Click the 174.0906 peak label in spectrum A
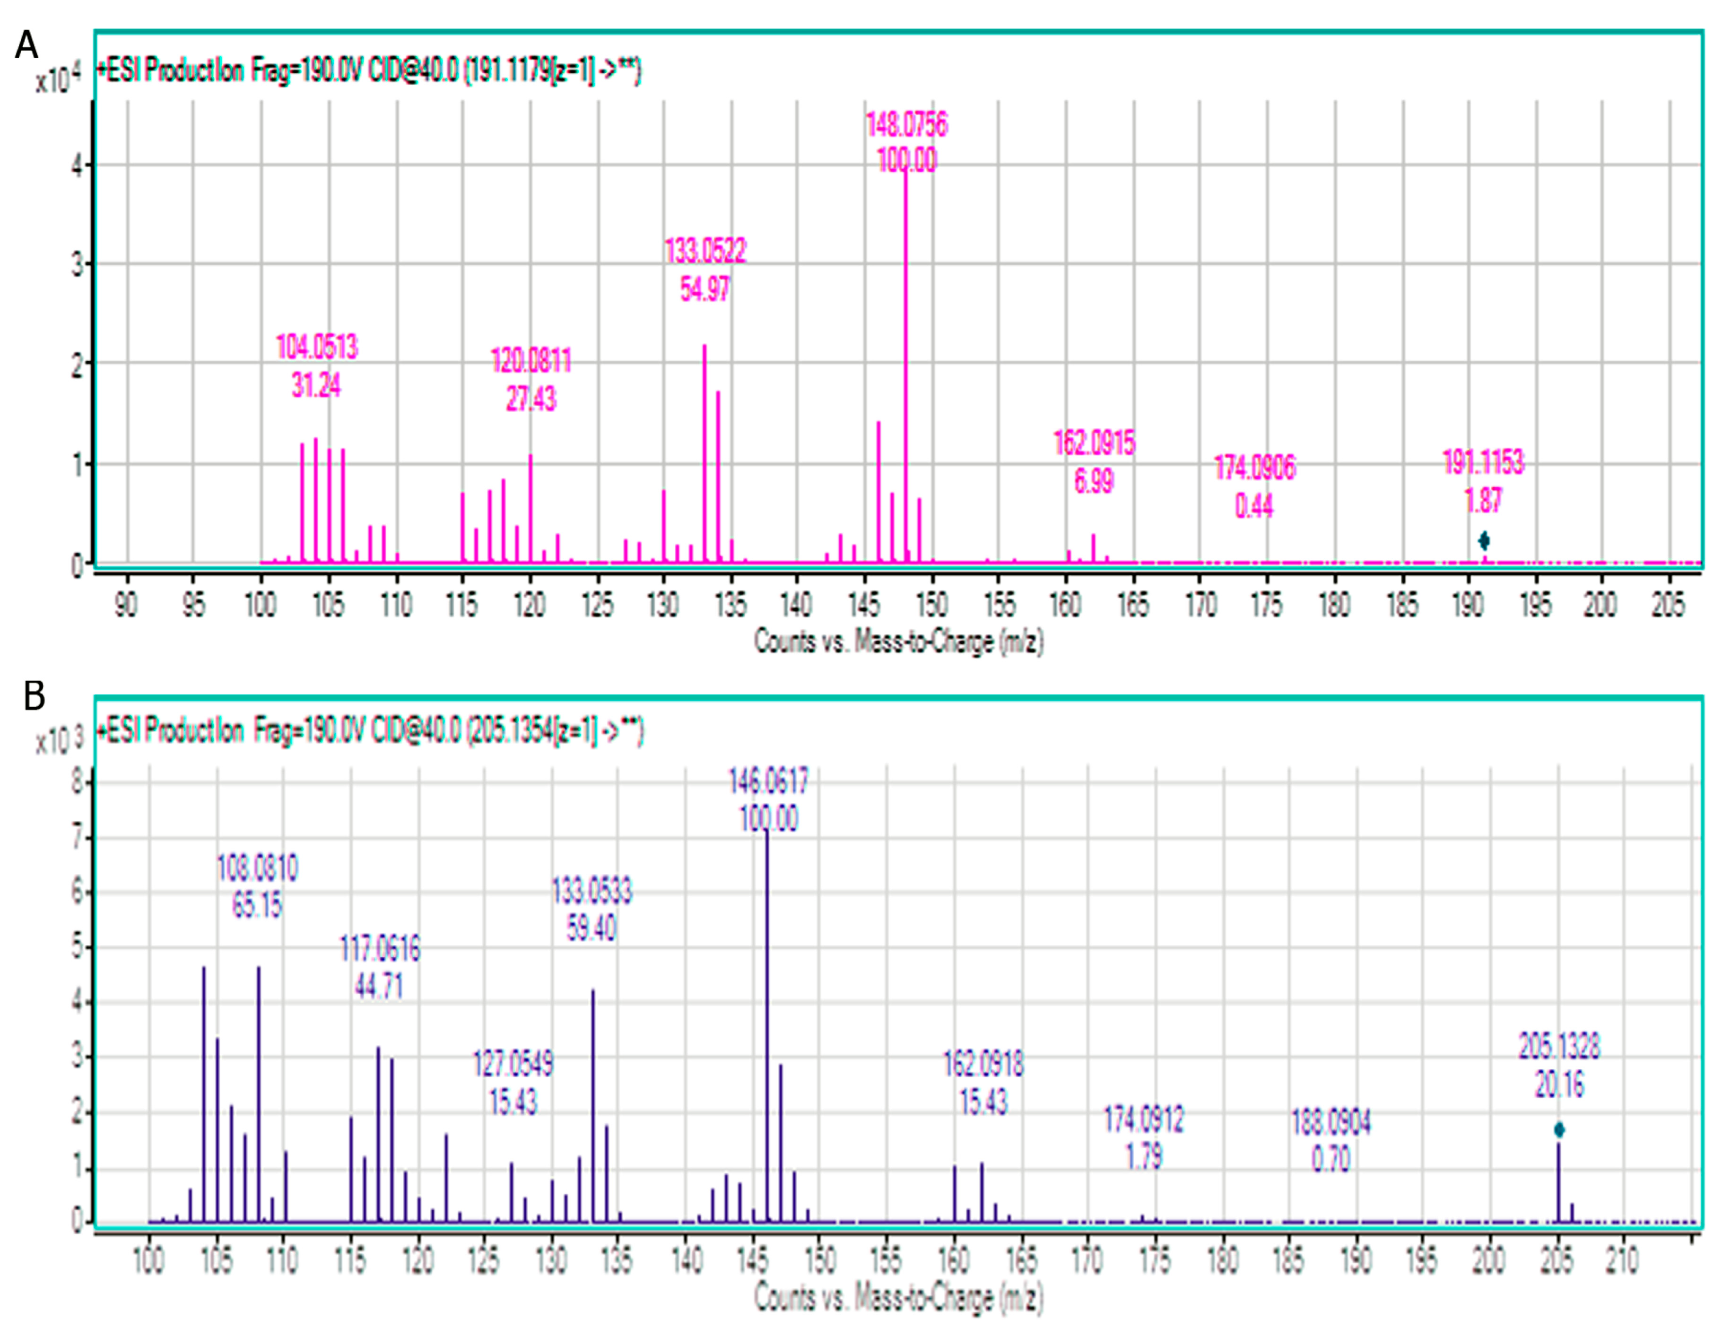1730x1336 pixels. (1255, 468)
